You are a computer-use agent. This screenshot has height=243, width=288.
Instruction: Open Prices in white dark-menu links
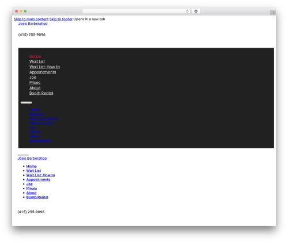[35, 83]
